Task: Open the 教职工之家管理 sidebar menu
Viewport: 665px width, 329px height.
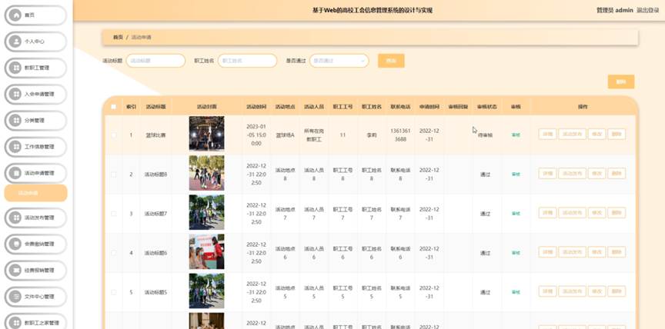Action: pos(35,323)
